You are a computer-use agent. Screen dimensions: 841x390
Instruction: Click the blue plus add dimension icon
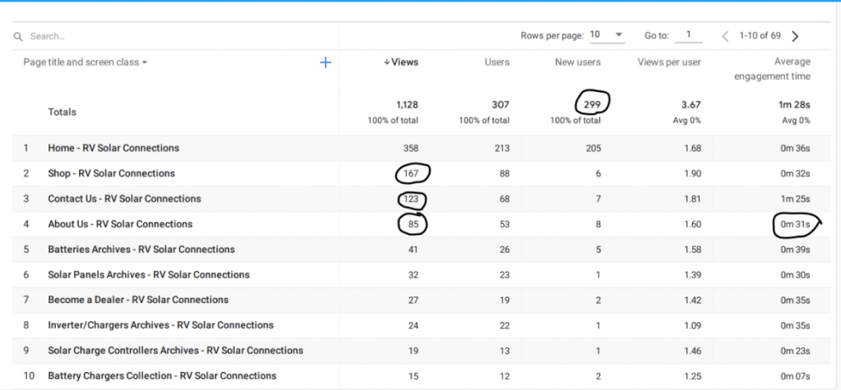pyautogui.click(x=326, y=62)
